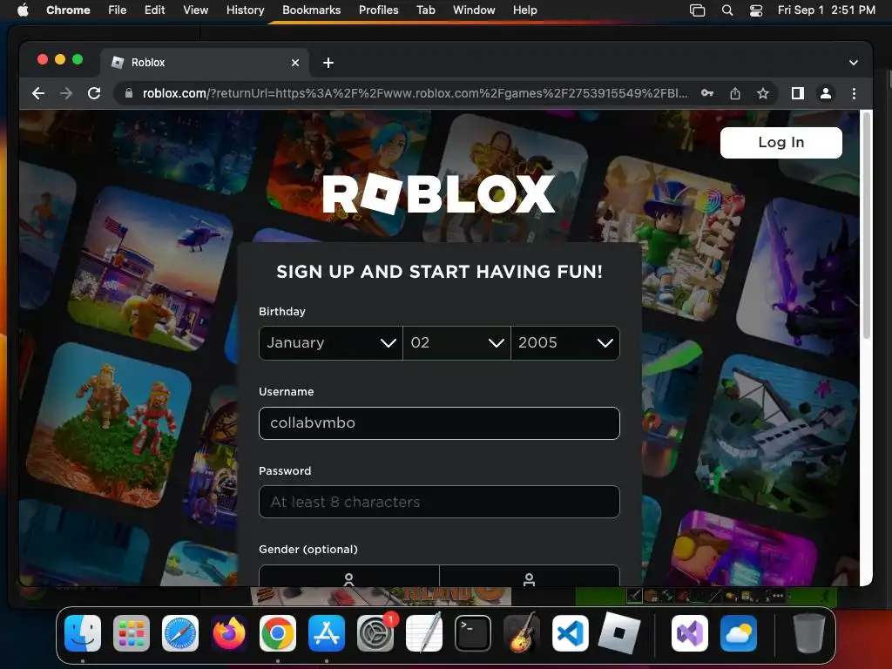Open the Bookmarks menu
This screenshot has width=892, height=669.
click(312, 10)
